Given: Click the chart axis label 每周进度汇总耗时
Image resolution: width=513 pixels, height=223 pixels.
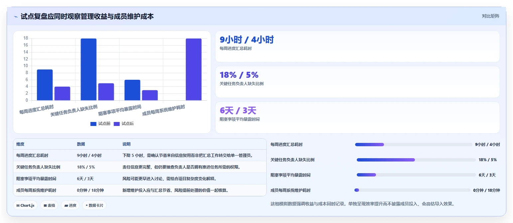Looking at the screenshot, I should point(37,109).
